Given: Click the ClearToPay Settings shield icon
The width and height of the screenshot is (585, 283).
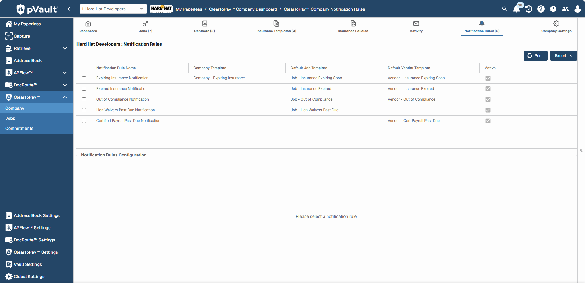Looking at the screenshot, I should tap(9, 252).
